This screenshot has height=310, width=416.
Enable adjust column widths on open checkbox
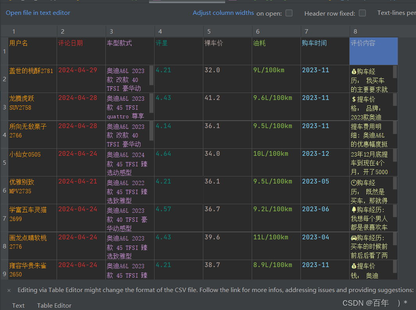(289, 13)
